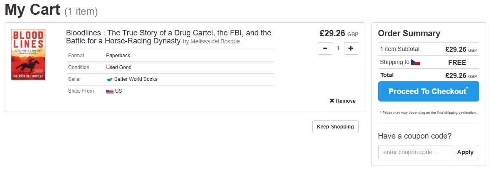489x171 pixels.
Task: Proceed To Checkout
Action: [428, 91]
